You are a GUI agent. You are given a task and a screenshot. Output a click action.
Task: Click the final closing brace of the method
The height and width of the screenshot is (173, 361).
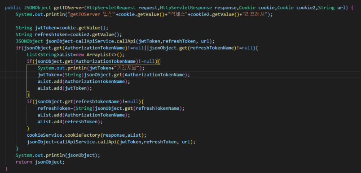point(6,169)
